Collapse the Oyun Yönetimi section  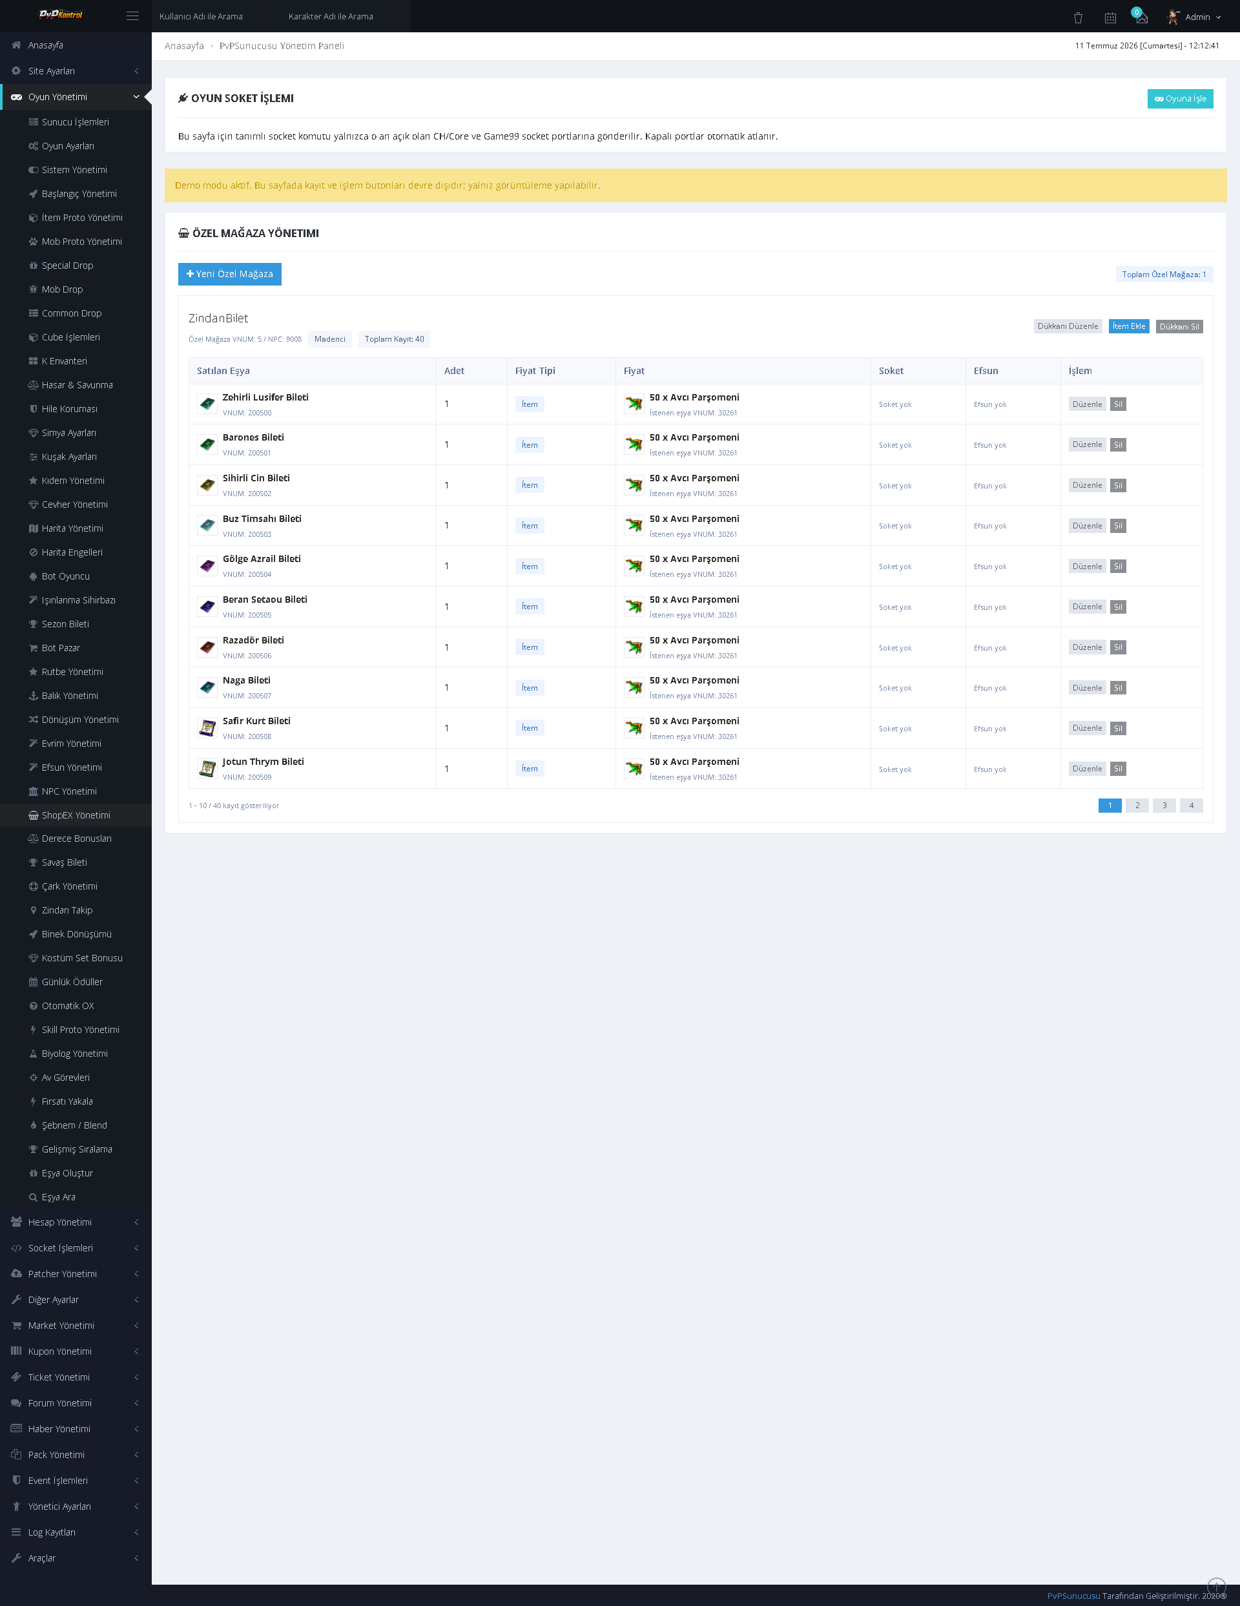[76, 96]
